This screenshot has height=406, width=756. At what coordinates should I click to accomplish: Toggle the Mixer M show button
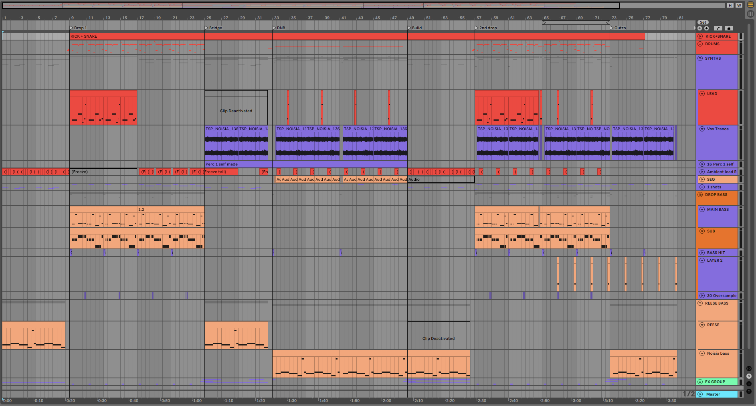point(749,384)
